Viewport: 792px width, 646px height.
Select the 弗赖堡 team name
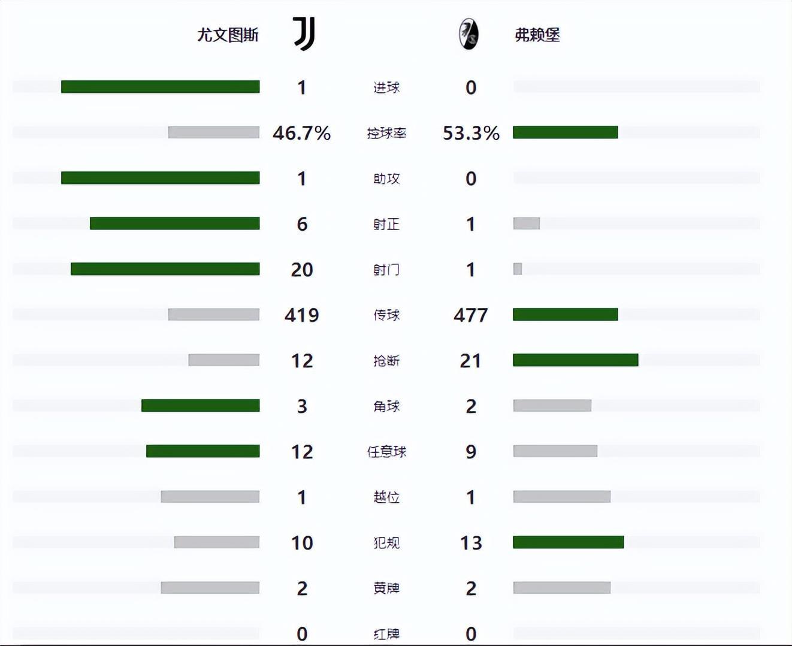[537, 35]
